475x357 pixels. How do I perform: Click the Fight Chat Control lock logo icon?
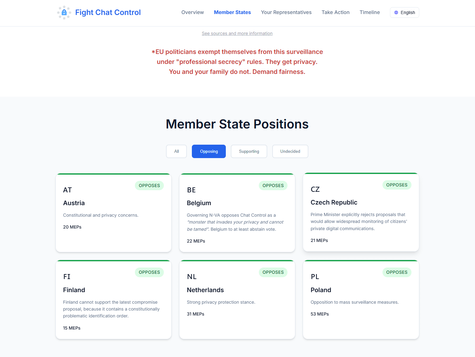64,12
